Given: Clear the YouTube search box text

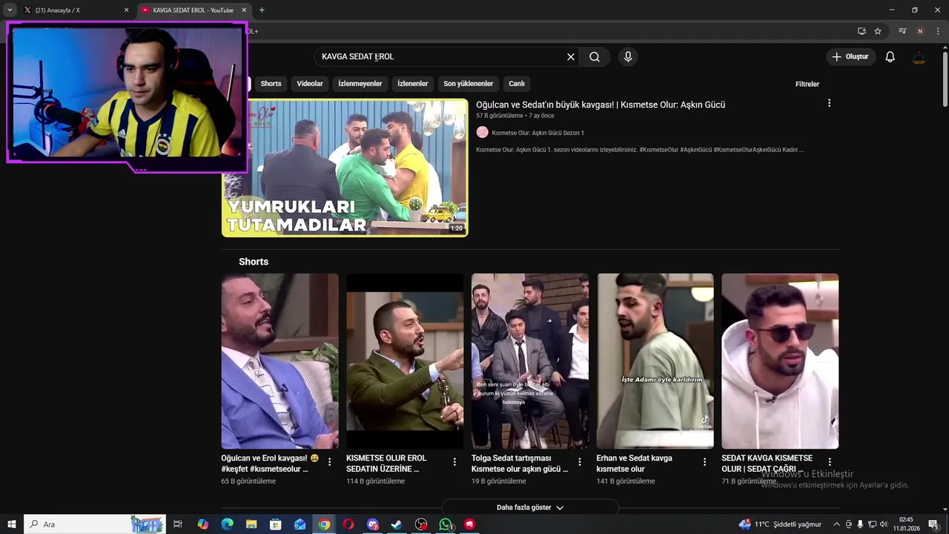Looking at the screenshot, I should pos(571,57).
